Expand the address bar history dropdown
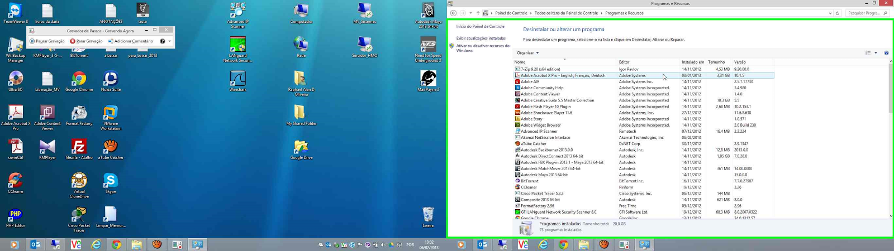894x251 pixels. point(830,13)
